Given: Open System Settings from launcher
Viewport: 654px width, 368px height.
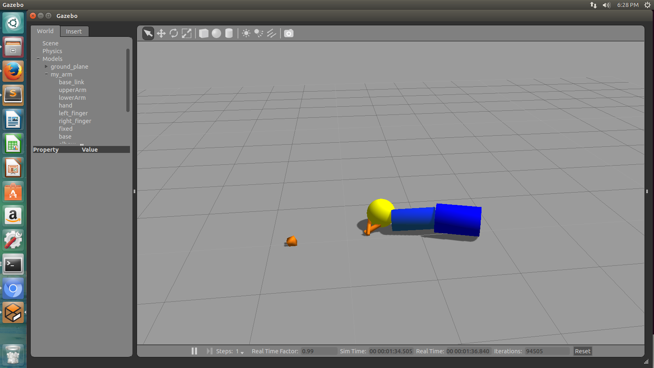Looking at the screenshot, I should point(13,240).
